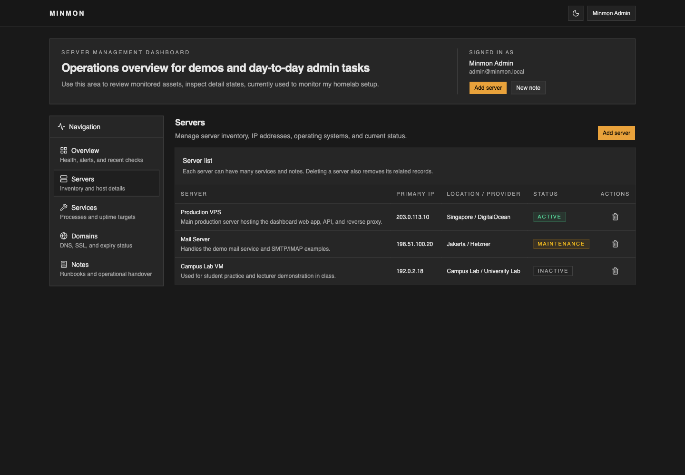Click the MINMON logo text
This screenshot has width=685, height=475.
(x=67, y=13)
